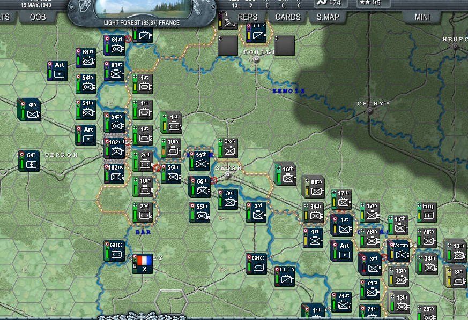Select the 5/F air unit counter
This screenshot has height=320, width=468.
(29, 161)
